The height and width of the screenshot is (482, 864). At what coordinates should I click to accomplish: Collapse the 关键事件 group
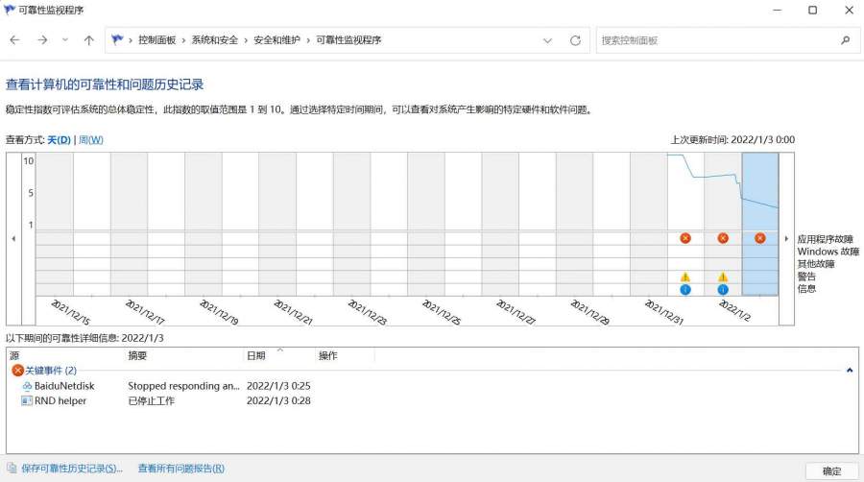click(x=850, y=370)
